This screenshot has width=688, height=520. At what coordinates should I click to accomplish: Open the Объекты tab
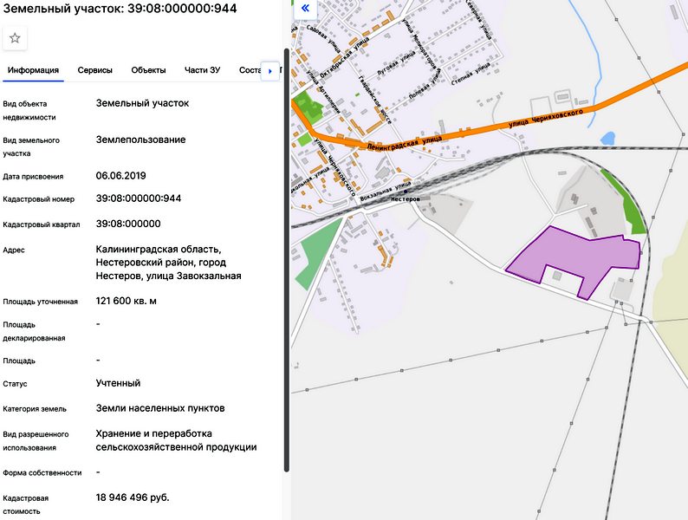pyautogui.click(x=148, y=70)
